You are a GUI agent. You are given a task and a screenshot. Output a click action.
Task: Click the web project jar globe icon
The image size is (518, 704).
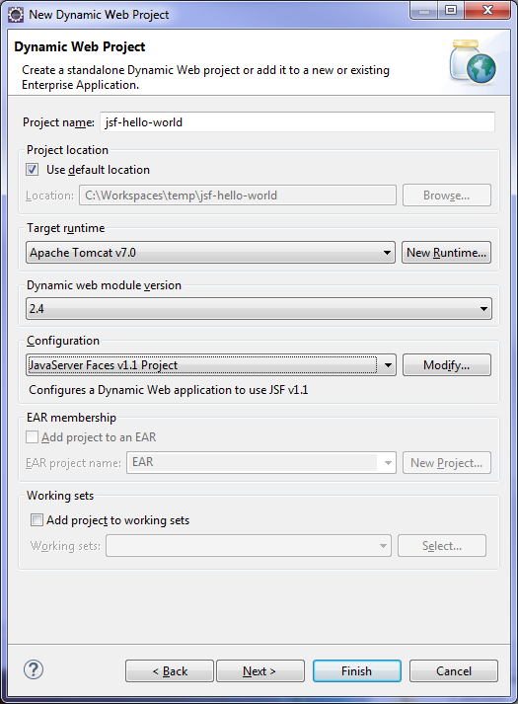point(473,62)
